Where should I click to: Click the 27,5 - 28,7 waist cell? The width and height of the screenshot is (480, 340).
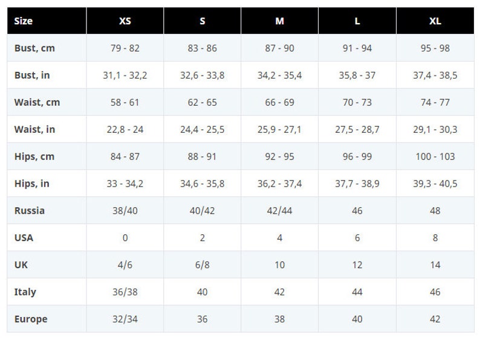click(x=357, y=129)
